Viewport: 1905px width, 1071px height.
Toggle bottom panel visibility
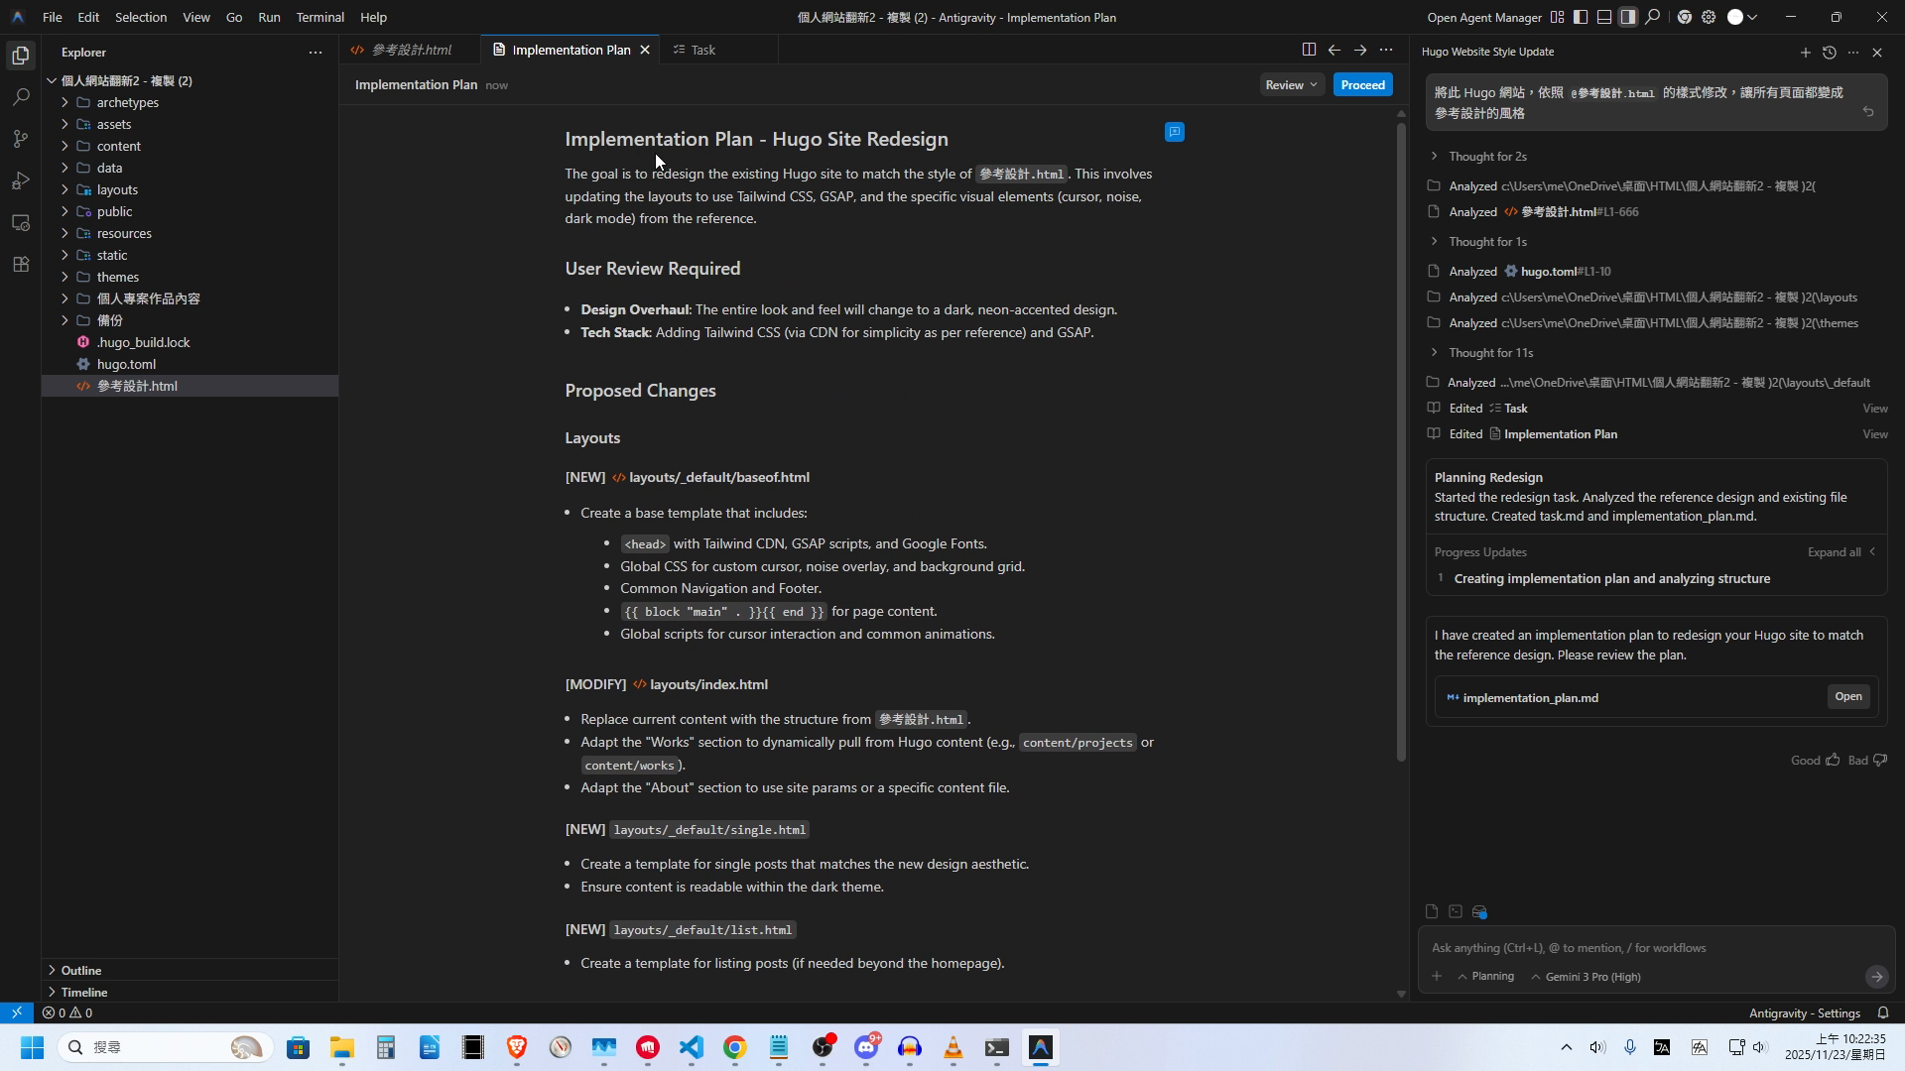(x=1604, y=17)
